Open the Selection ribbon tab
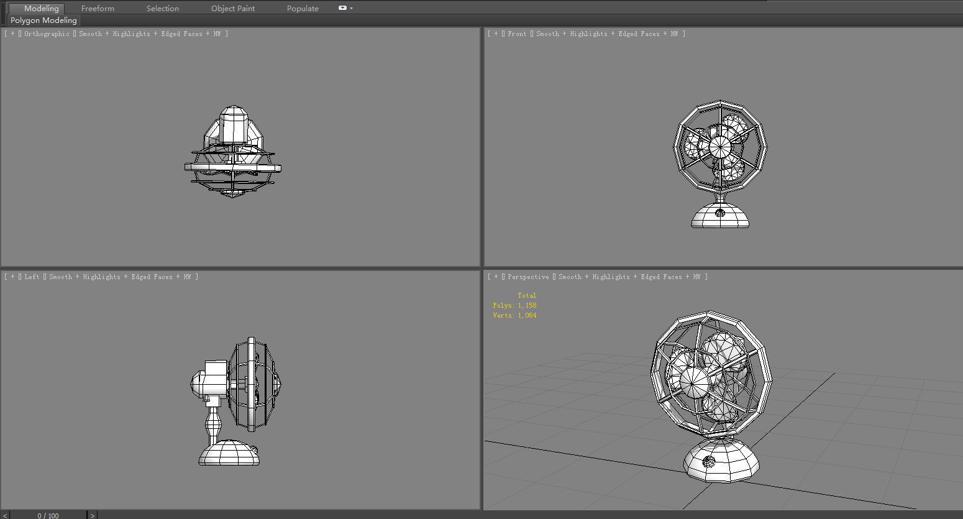Image resolution: width=963 pixels, height=519 pixels. pos(163,8)
